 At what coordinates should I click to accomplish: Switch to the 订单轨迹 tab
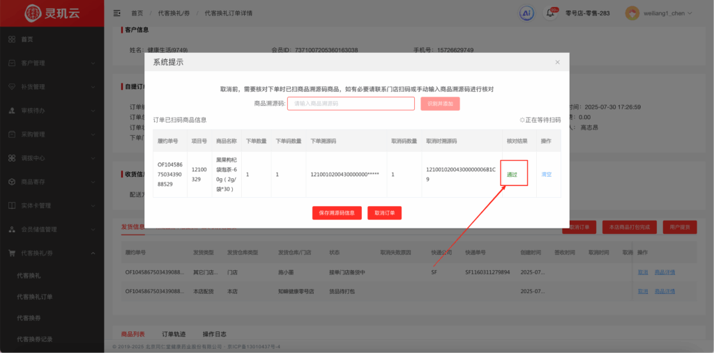pyautogui.click(x=174, y=334)
